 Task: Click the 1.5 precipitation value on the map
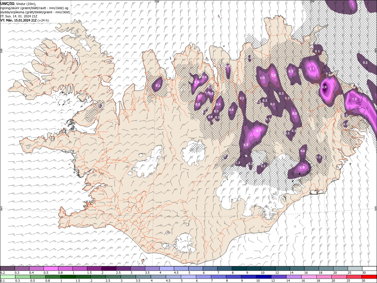pos(354,99)
